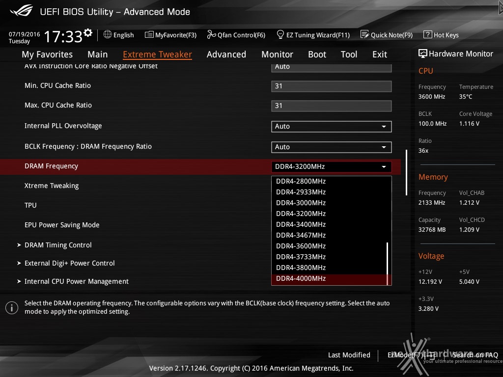Select the Extreme Tweaker tab
The height and width of the screenshot is (377, 503).
pos(157,54)
